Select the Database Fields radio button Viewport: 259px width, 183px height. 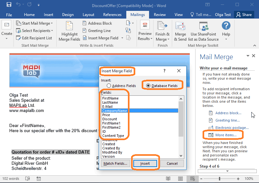point(148,86)
